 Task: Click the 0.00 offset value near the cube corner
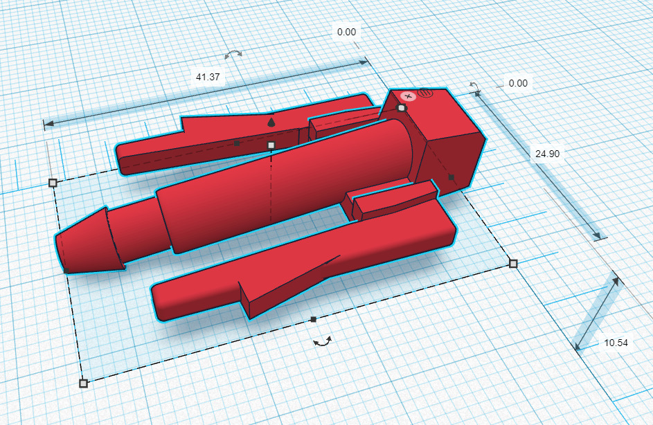[x=518, y=83]
